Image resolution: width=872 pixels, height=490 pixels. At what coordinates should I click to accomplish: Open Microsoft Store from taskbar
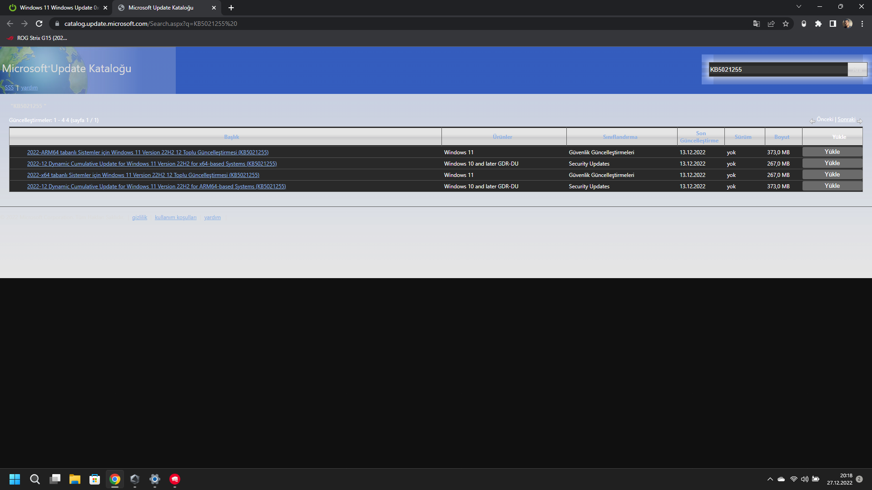tap(94, 479)
